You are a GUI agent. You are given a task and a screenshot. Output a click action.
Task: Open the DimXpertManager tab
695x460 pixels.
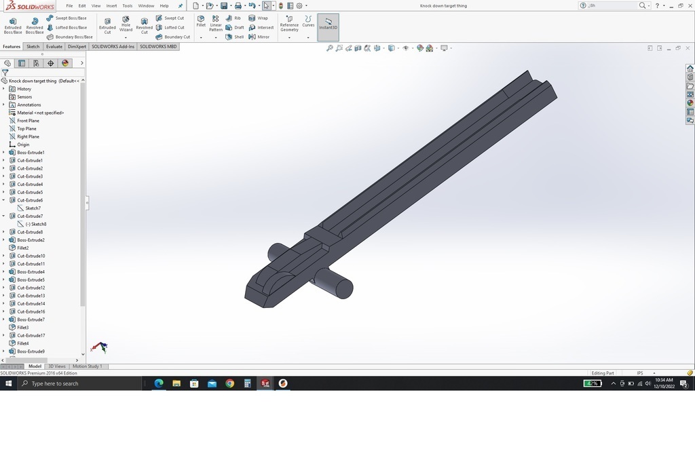[50, 63]
